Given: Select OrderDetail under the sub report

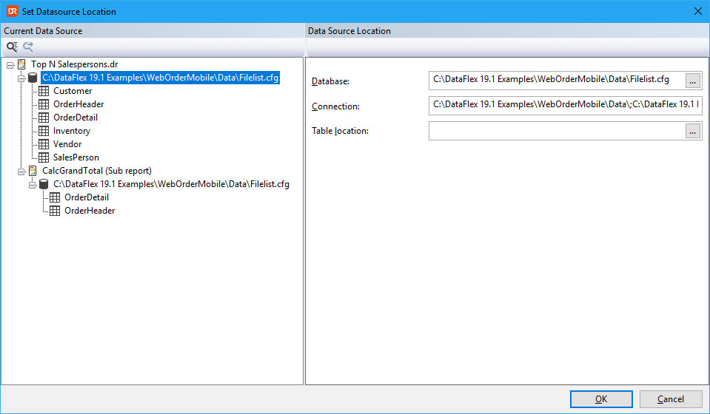Looking at the screenshot, I should (87, 197).
